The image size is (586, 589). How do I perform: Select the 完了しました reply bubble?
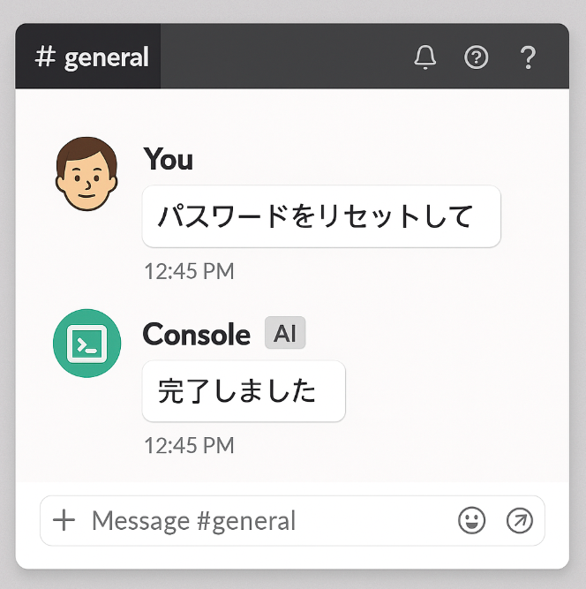pyautogui.click(x=243, y=391)
